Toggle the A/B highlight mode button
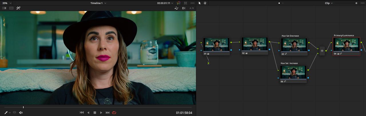This screenshot has width=366, height=116. [x=192, y=8]
